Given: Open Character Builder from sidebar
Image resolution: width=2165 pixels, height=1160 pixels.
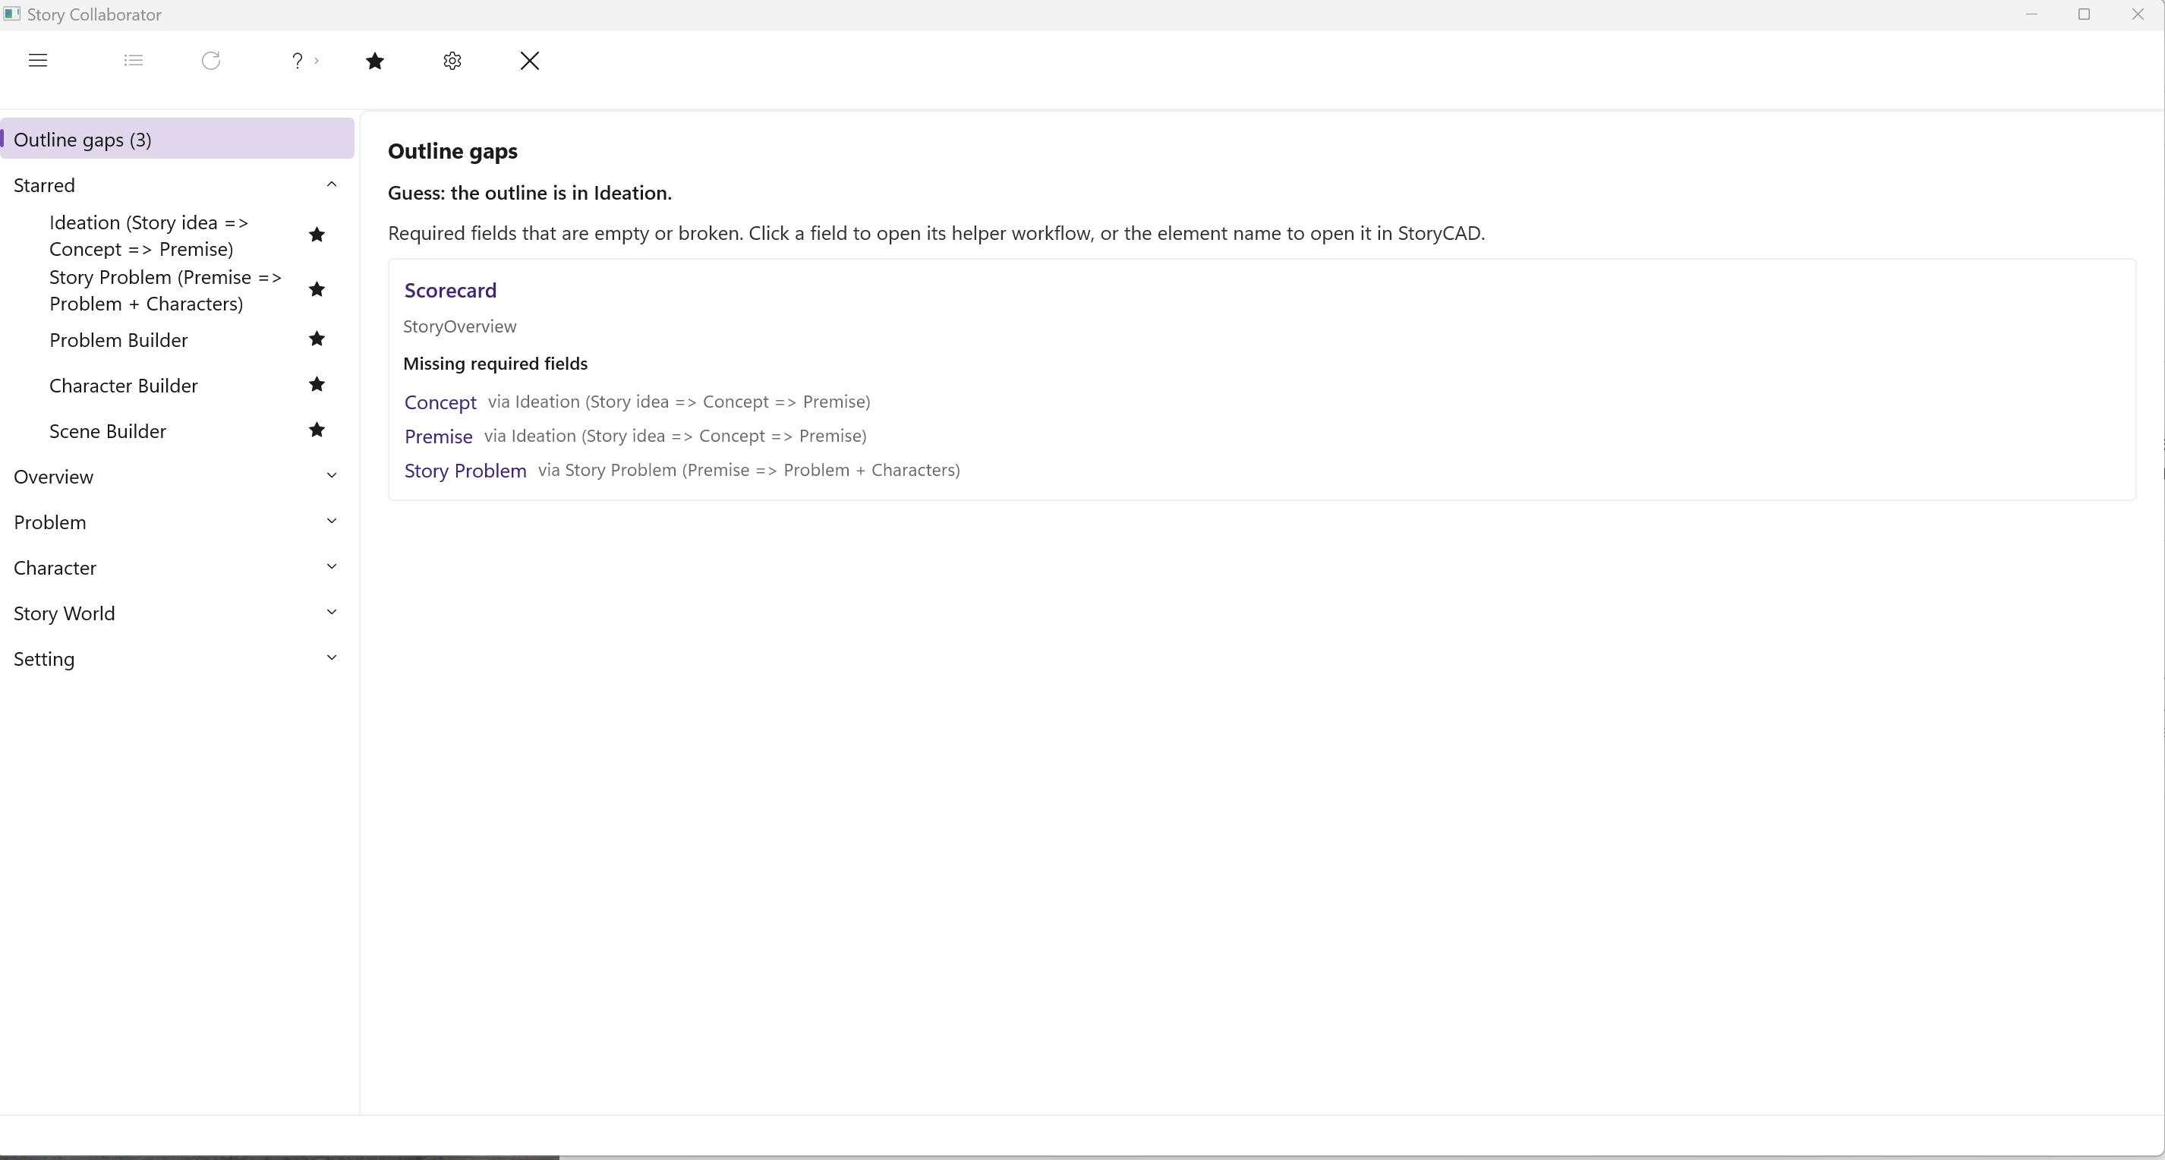Looking at the screenshot, I should 124,385.
